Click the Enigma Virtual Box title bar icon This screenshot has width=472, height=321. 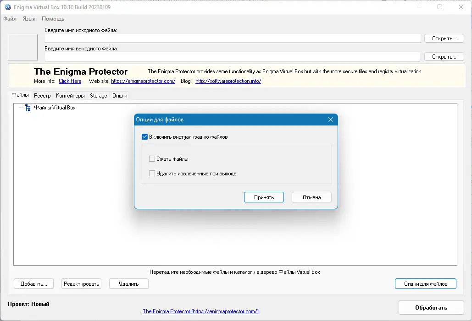pos(7,7)
